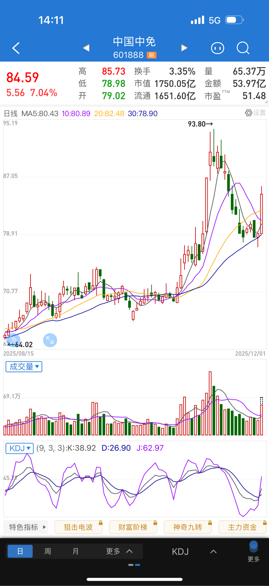The image size is (269, 586).
Task: Tap circulating value 1651.60亿
Action: coord(175,96)
